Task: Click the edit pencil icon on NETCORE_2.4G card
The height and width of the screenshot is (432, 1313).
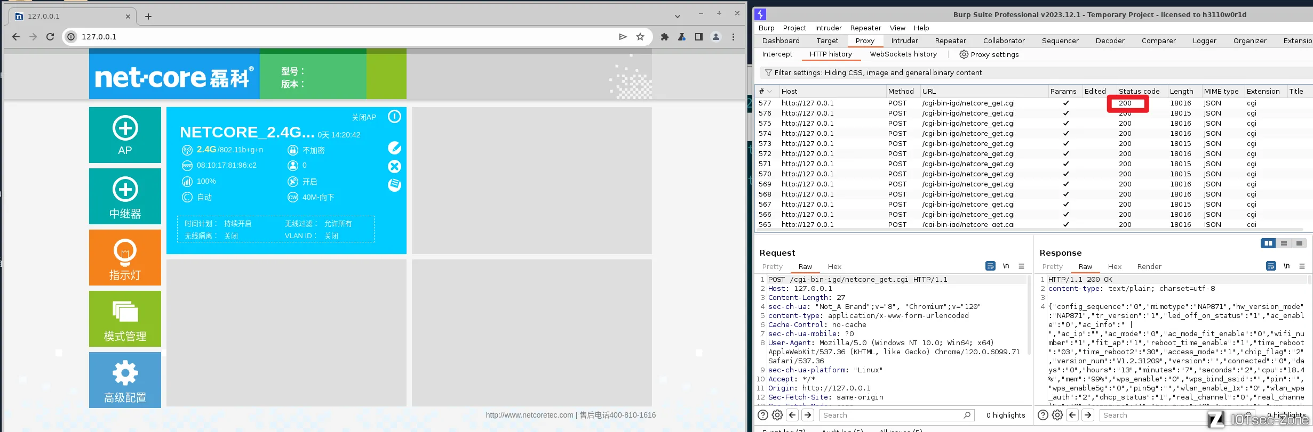Action: point(394,148)
